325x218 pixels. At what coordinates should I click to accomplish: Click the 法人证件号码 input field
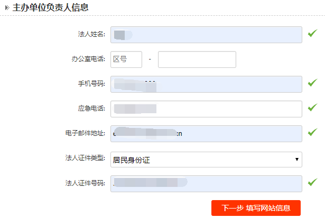206,183
